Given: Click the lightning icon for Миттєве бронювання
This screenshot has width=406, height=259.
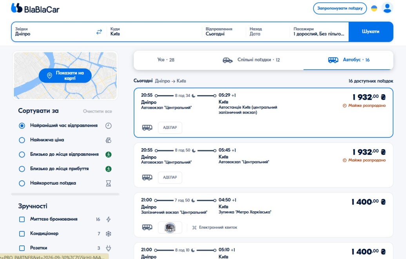Looking at the screenshot, I should [x=109, y=219].
